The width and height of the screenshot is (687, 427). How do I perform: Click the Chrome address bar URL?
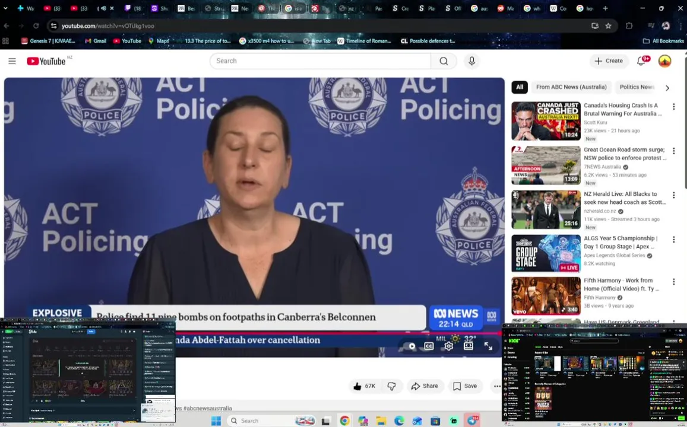coord(108,26)
